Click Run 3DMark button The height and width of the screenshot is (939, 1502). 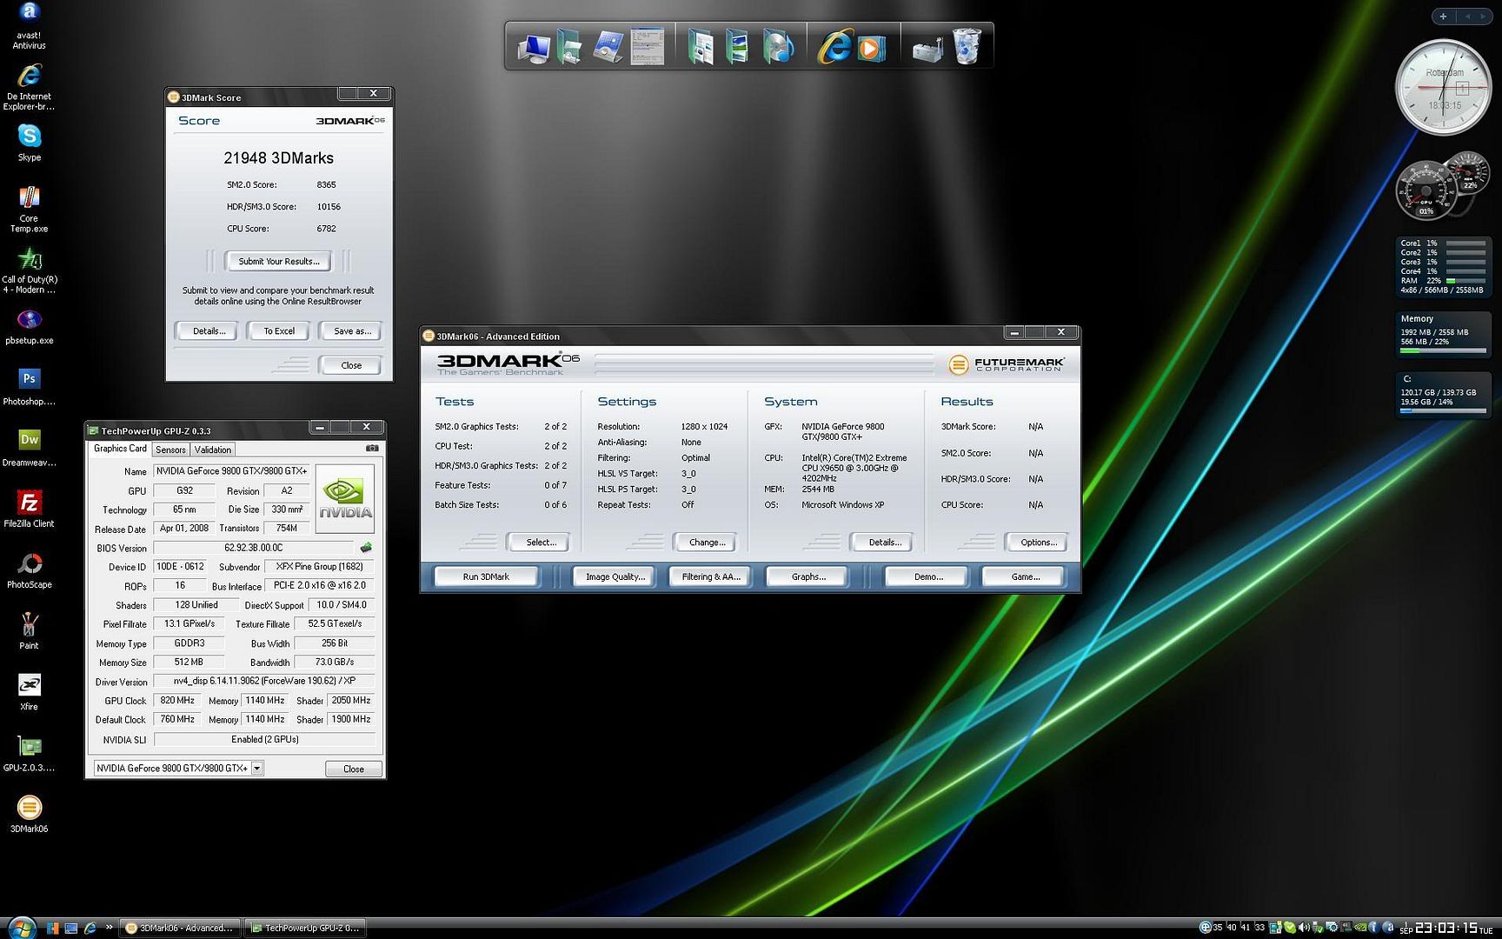487,576
